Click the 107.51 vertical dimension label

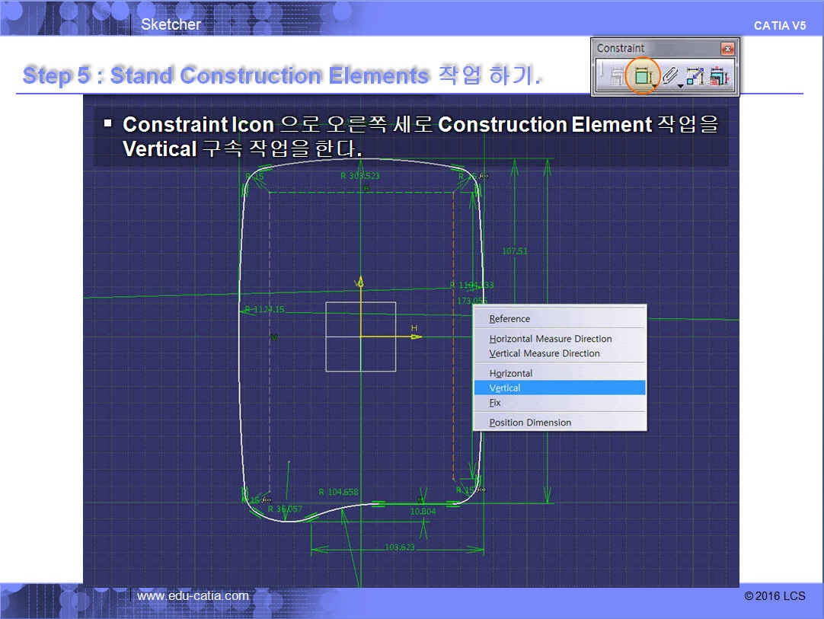point(515,250)
